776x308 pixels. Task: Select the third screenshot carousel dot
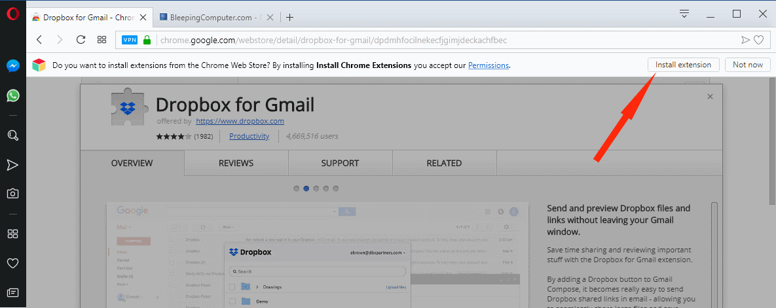[x=316, y=188]
